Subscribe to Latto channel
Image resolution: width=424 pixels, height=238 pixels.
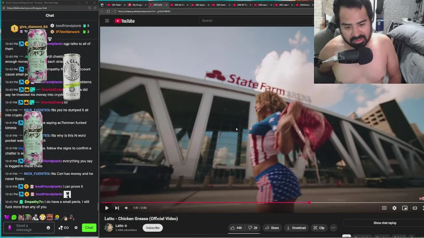tap(153, 228)
